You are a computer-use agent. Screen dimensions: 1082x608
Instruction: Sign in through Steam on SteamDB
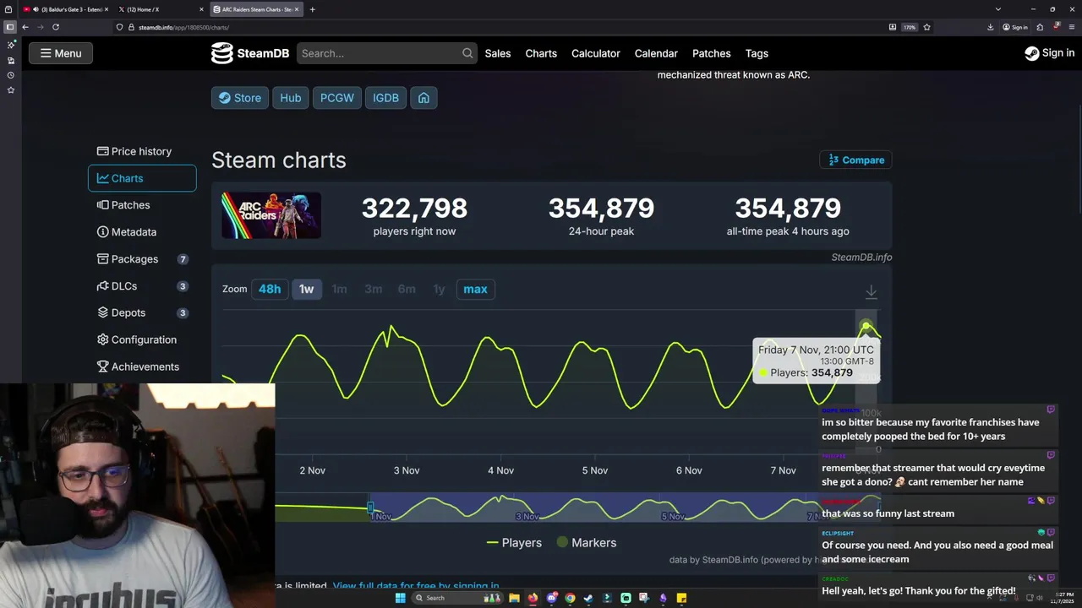point(1050,53)
